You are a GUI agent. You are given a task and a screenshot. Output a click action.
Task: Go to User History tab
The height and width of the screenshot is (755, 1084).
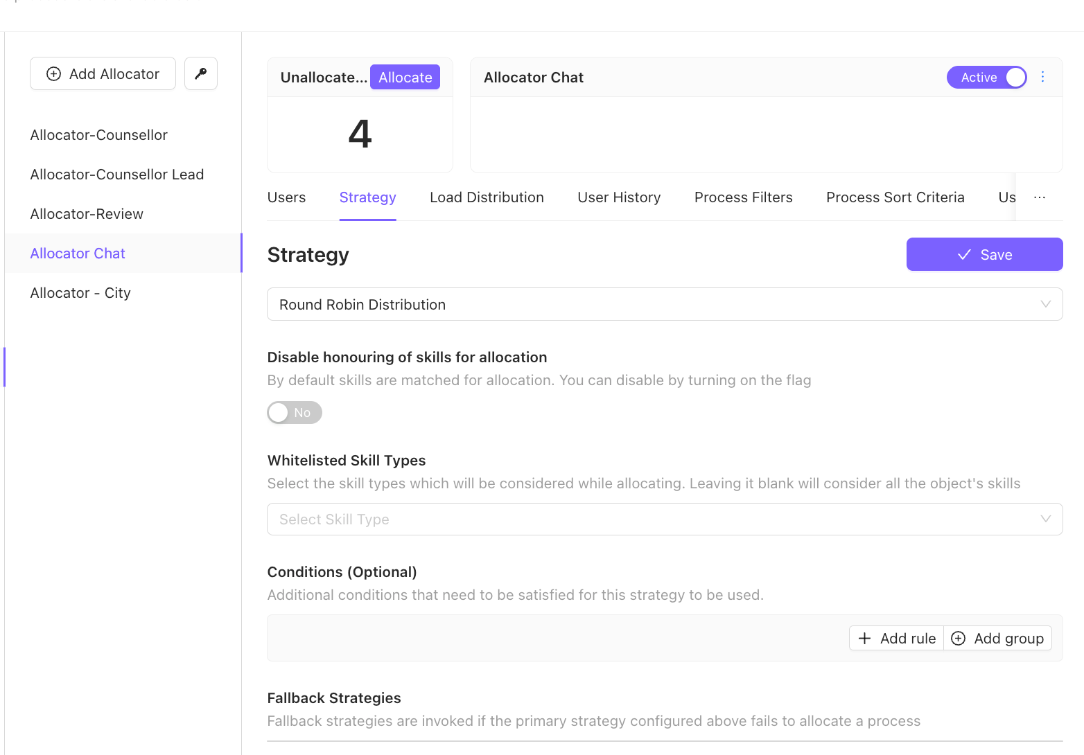pos(619,197)
